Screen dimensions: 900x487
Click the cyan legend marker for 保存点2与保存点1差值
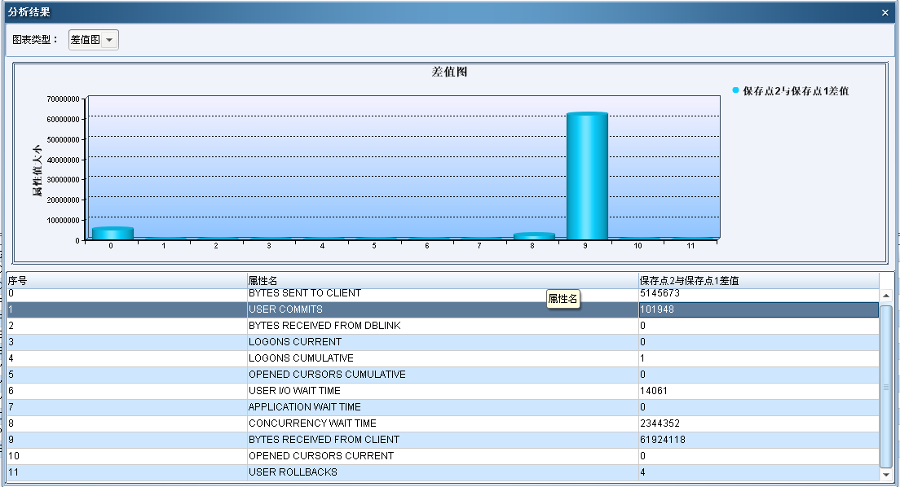point(735,90)
